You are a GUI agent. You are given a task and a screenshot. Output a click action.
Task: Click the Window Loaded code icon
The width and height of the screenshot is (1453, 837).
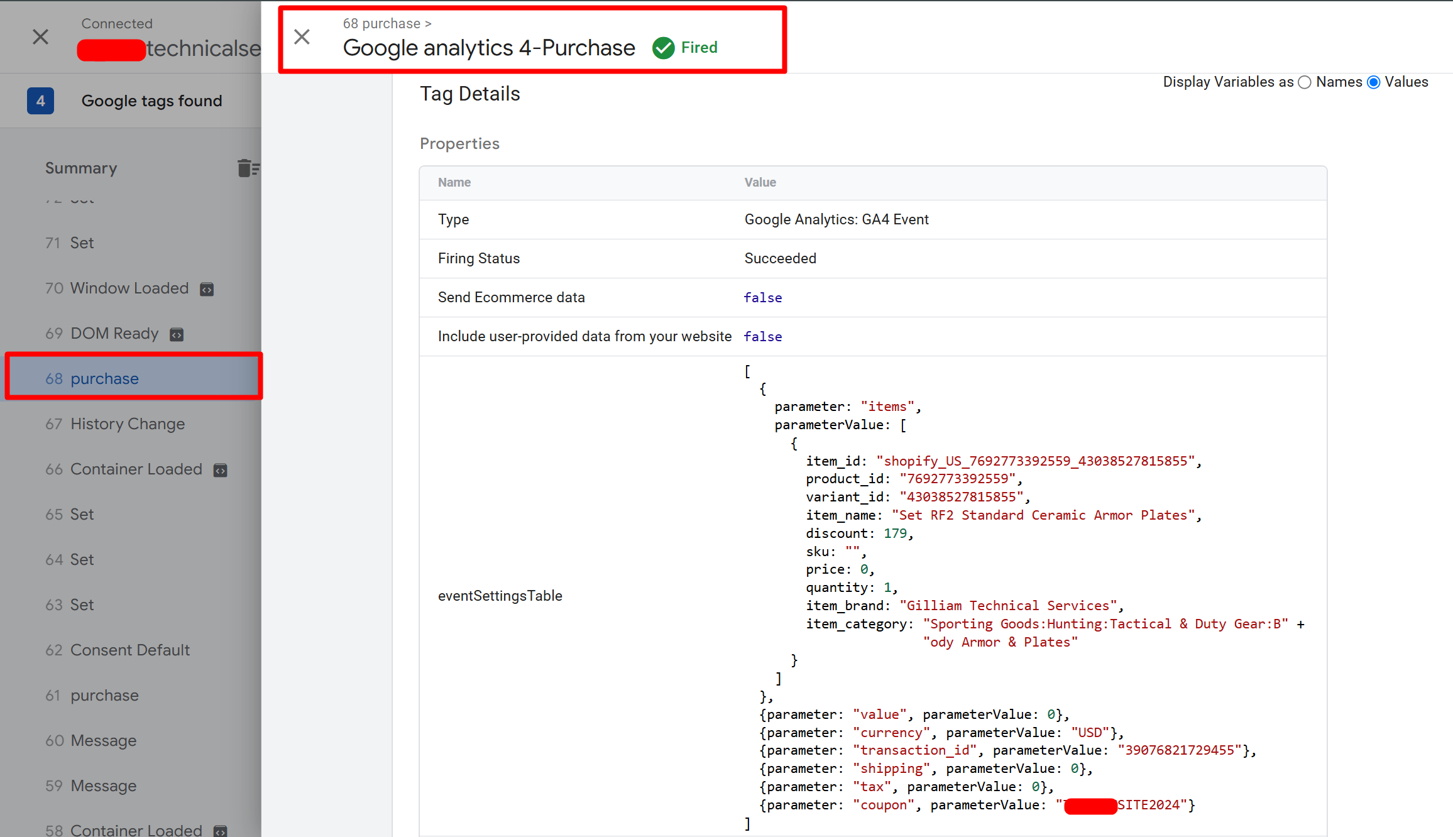click(x=207, y=289)
